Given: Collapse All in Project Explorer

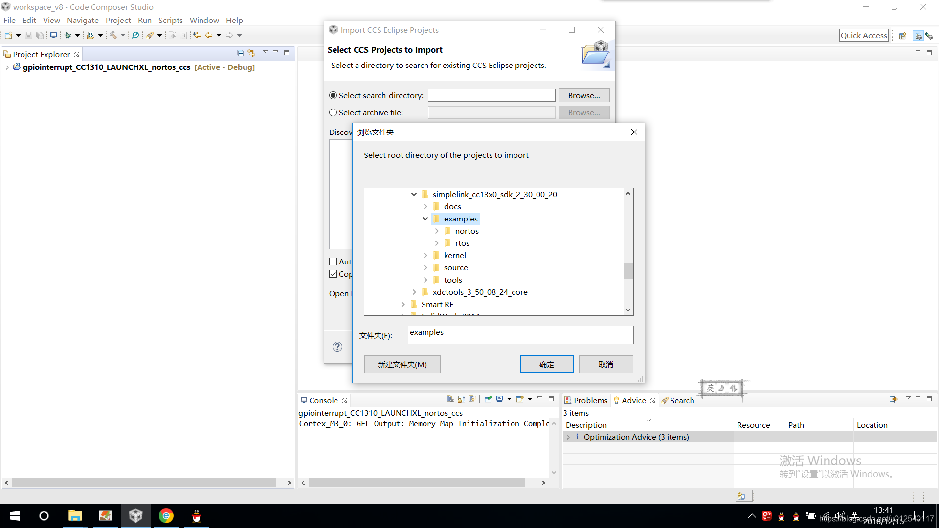Looking at the screenshot, I should pos(240,53).
